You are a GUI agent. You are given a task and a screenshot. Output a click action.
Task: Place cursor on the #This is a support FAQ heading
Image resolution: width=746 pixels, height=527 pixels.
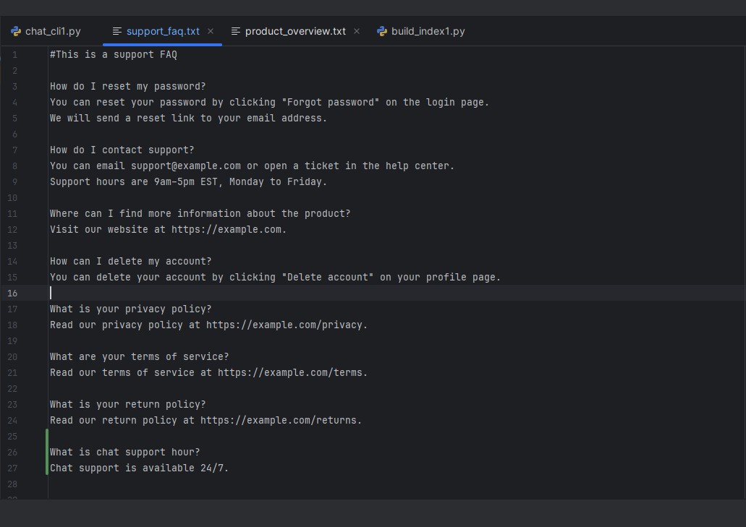(113, 54)
